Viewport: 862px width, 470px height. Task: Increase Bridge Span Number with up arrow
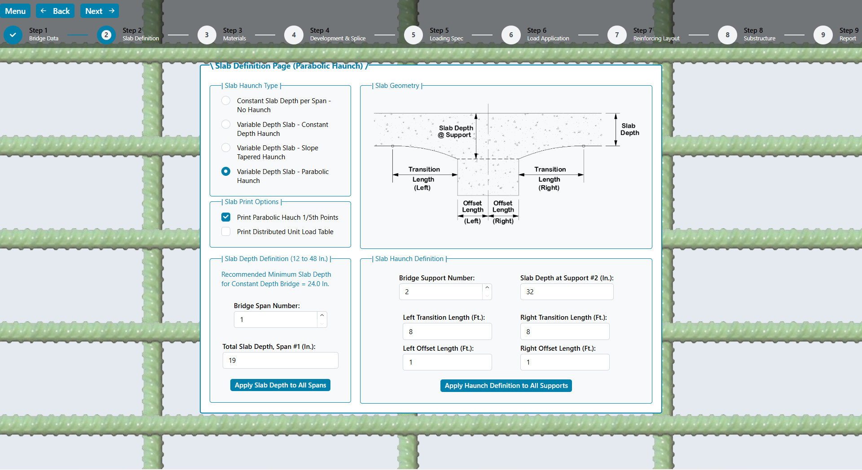[x=322, y=316]
